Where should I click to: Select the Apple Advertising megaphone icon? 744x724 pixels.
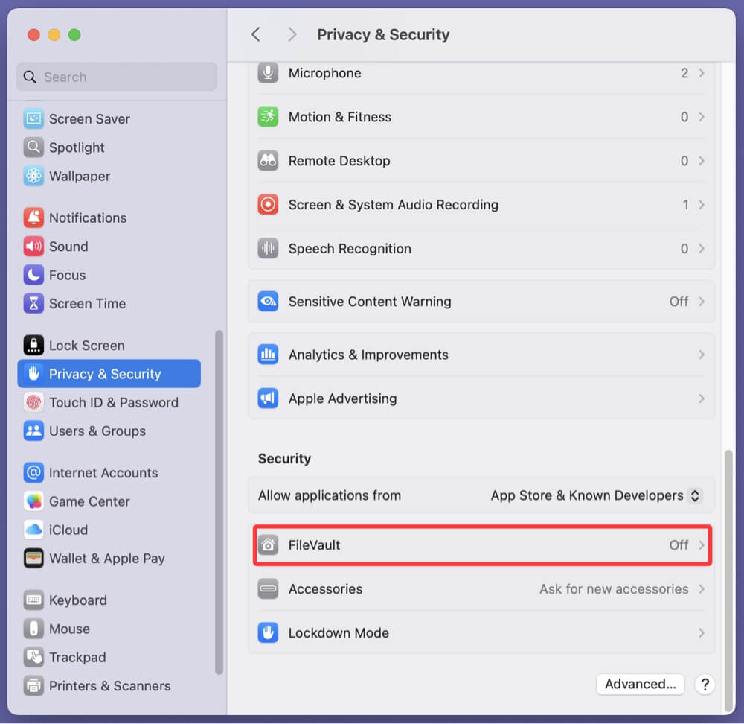pos(268,398)
